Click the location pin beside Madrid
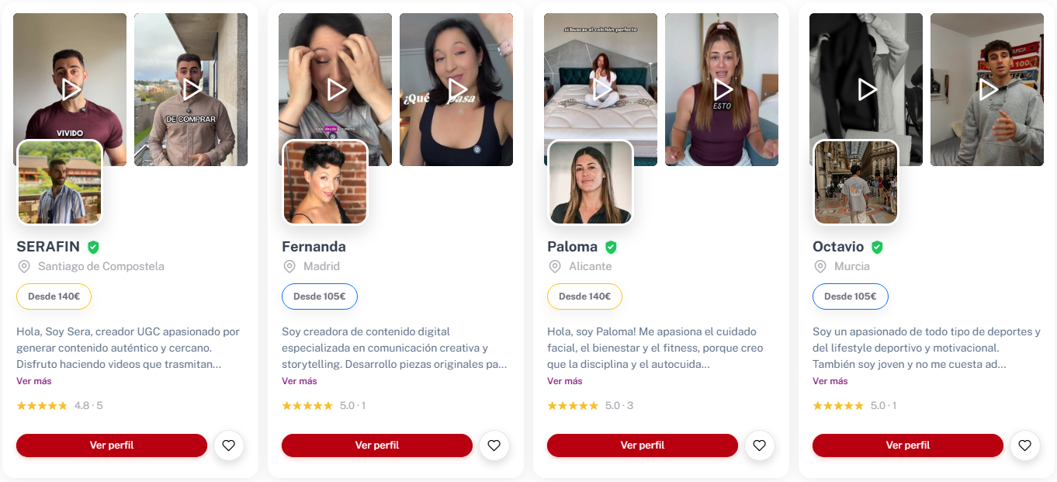This screenshot has width=1057, height=482. pyautogui.click(x=289, y=266)
